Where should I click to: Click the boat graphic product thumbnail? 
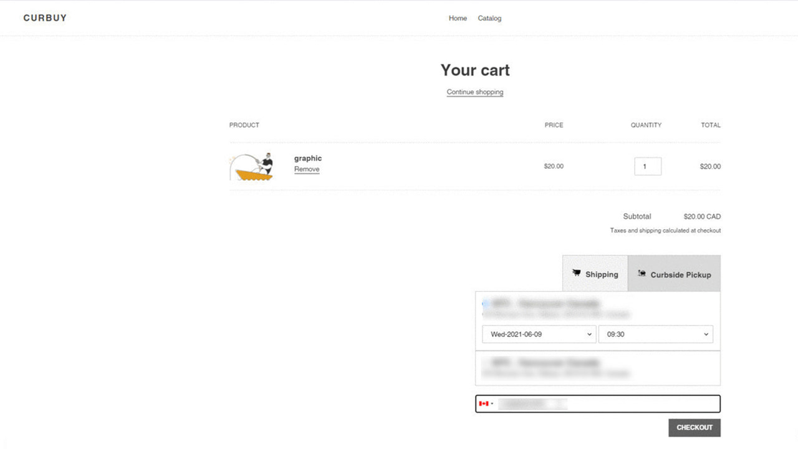coord(251,166)
